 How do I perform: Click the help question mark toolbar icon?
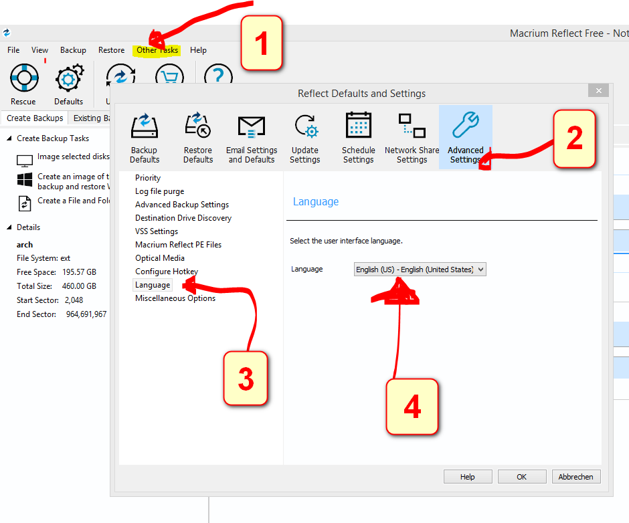pos(218,74)
